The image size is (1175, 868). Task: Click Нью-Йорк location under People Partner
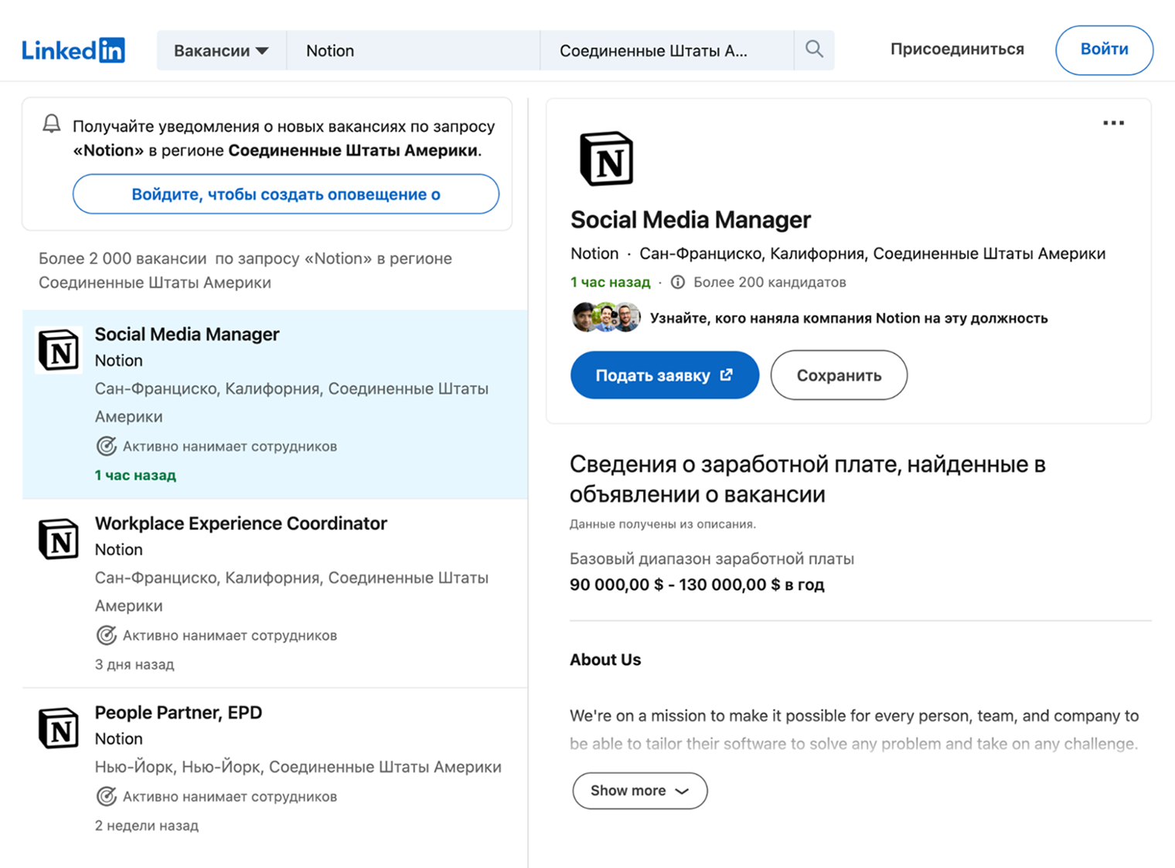(x=298, y=767)
